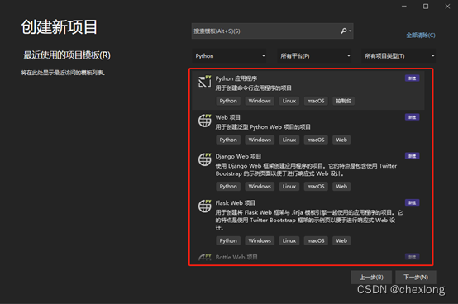
Task: Open the Python language filter dropdown
Action: tap(229, 55)
